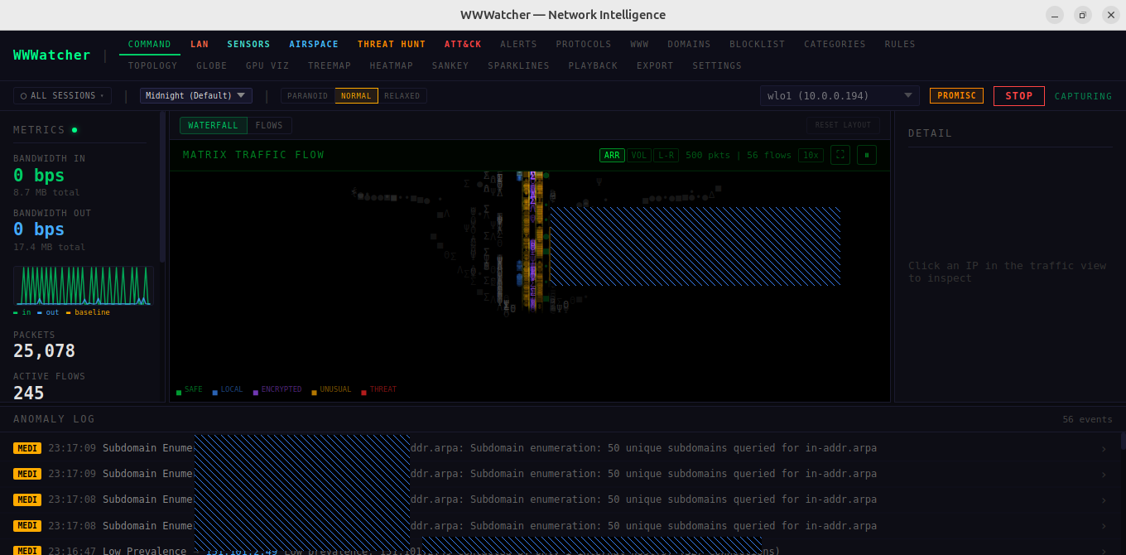Switch to FLOWS view
This screenshot has height=555, width=1126.
point(269,126)
